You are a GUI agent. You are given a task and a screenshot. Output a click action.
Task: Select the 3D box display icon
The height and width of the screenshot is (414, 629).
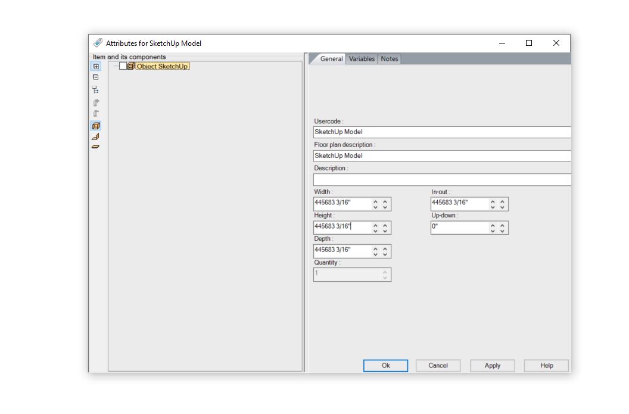(96, 126)
